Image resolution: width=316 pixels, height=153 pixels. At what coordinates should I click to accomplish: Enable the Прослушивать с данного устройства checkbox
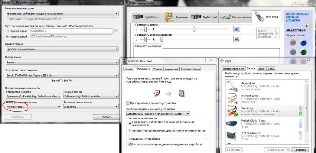[128, 103]
